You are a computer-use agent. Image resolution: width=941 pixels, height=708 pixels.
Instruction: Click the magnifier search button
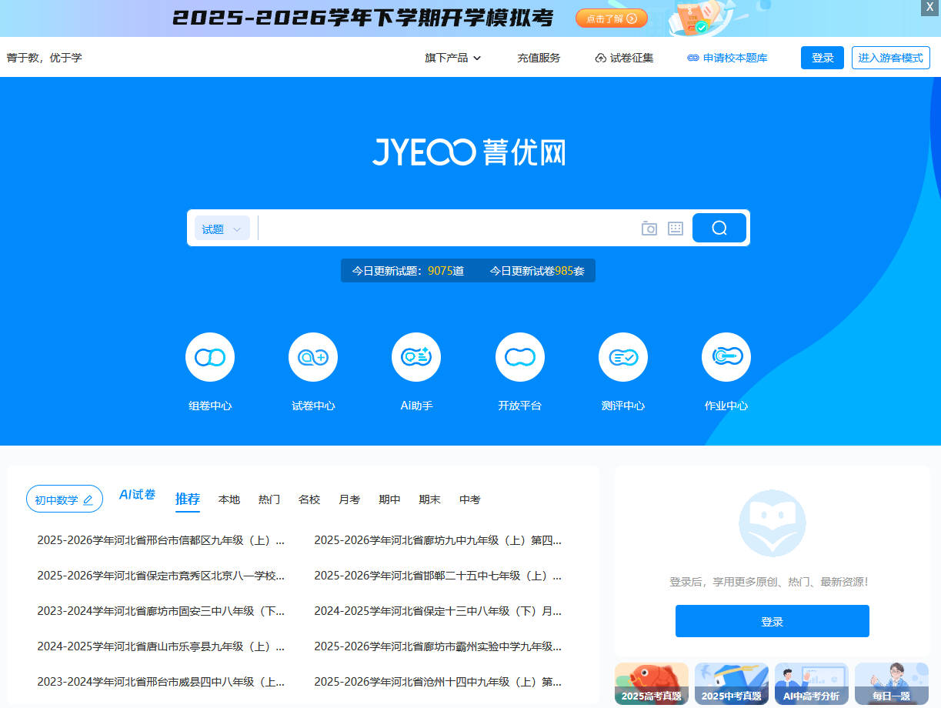click(719, 228)
